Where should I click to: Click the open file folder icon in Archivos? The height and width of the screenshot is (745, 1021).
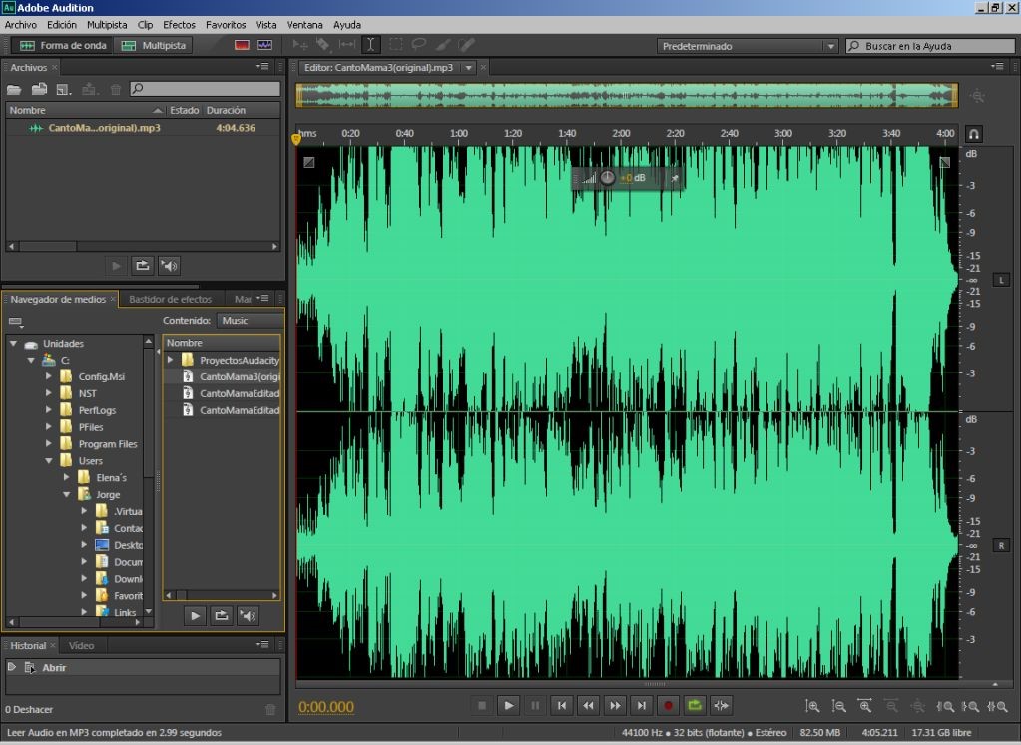click(x=14, y=90)
